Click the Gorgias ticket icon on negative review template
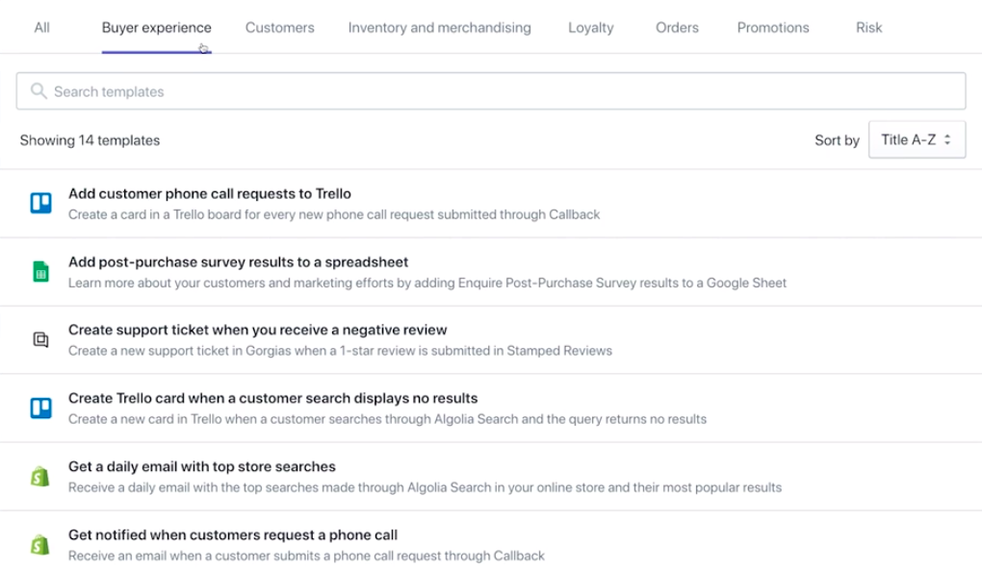The width and height of the screenshot is (982, 570). pos(39,339)
